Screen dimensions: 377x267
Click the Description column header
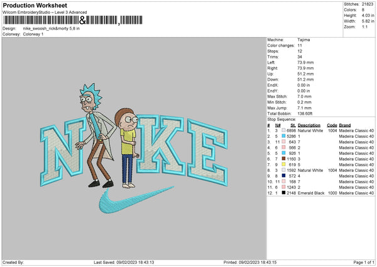point(309,125)
